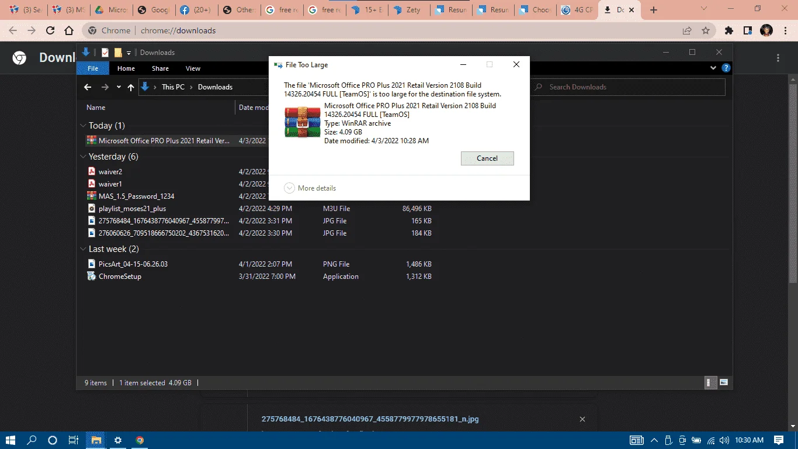Open Chrome extensions puzzle icon
The width and height of the screenshot is (798, 449).
728,30
